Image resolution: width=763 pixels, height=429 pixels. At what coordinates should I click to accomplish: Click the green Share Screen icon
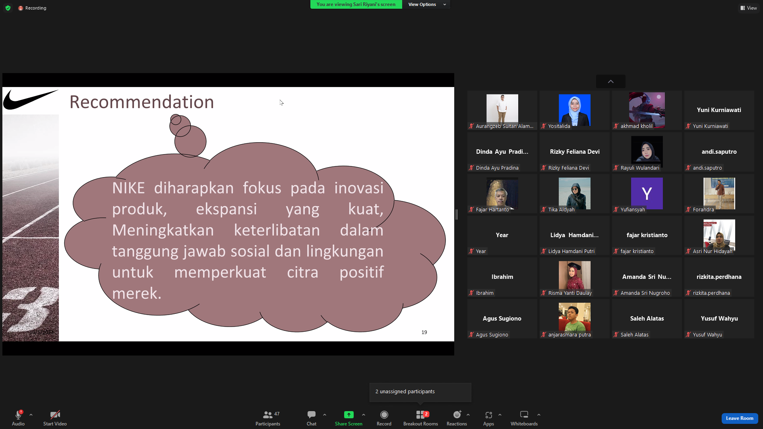(x=349, y=415)
